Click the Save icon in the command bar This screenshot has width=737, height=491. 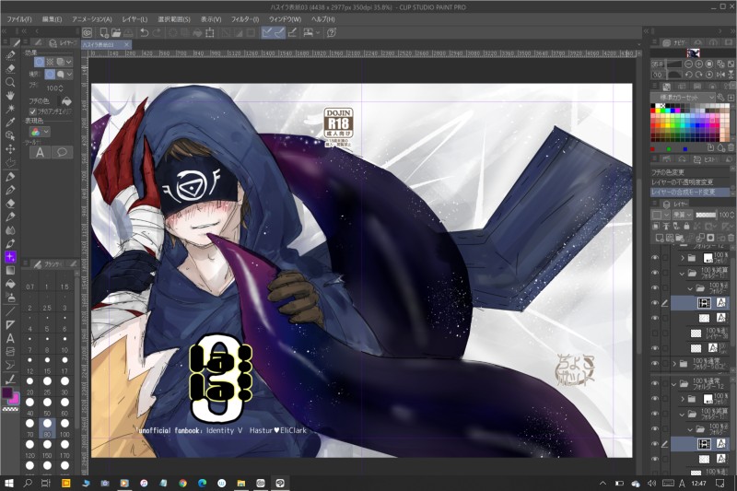(128, 32)
